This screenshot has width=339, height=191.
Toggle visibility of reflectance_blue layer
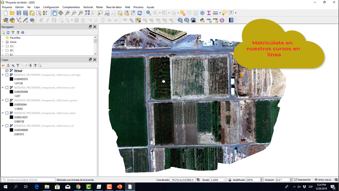(7, 113)
